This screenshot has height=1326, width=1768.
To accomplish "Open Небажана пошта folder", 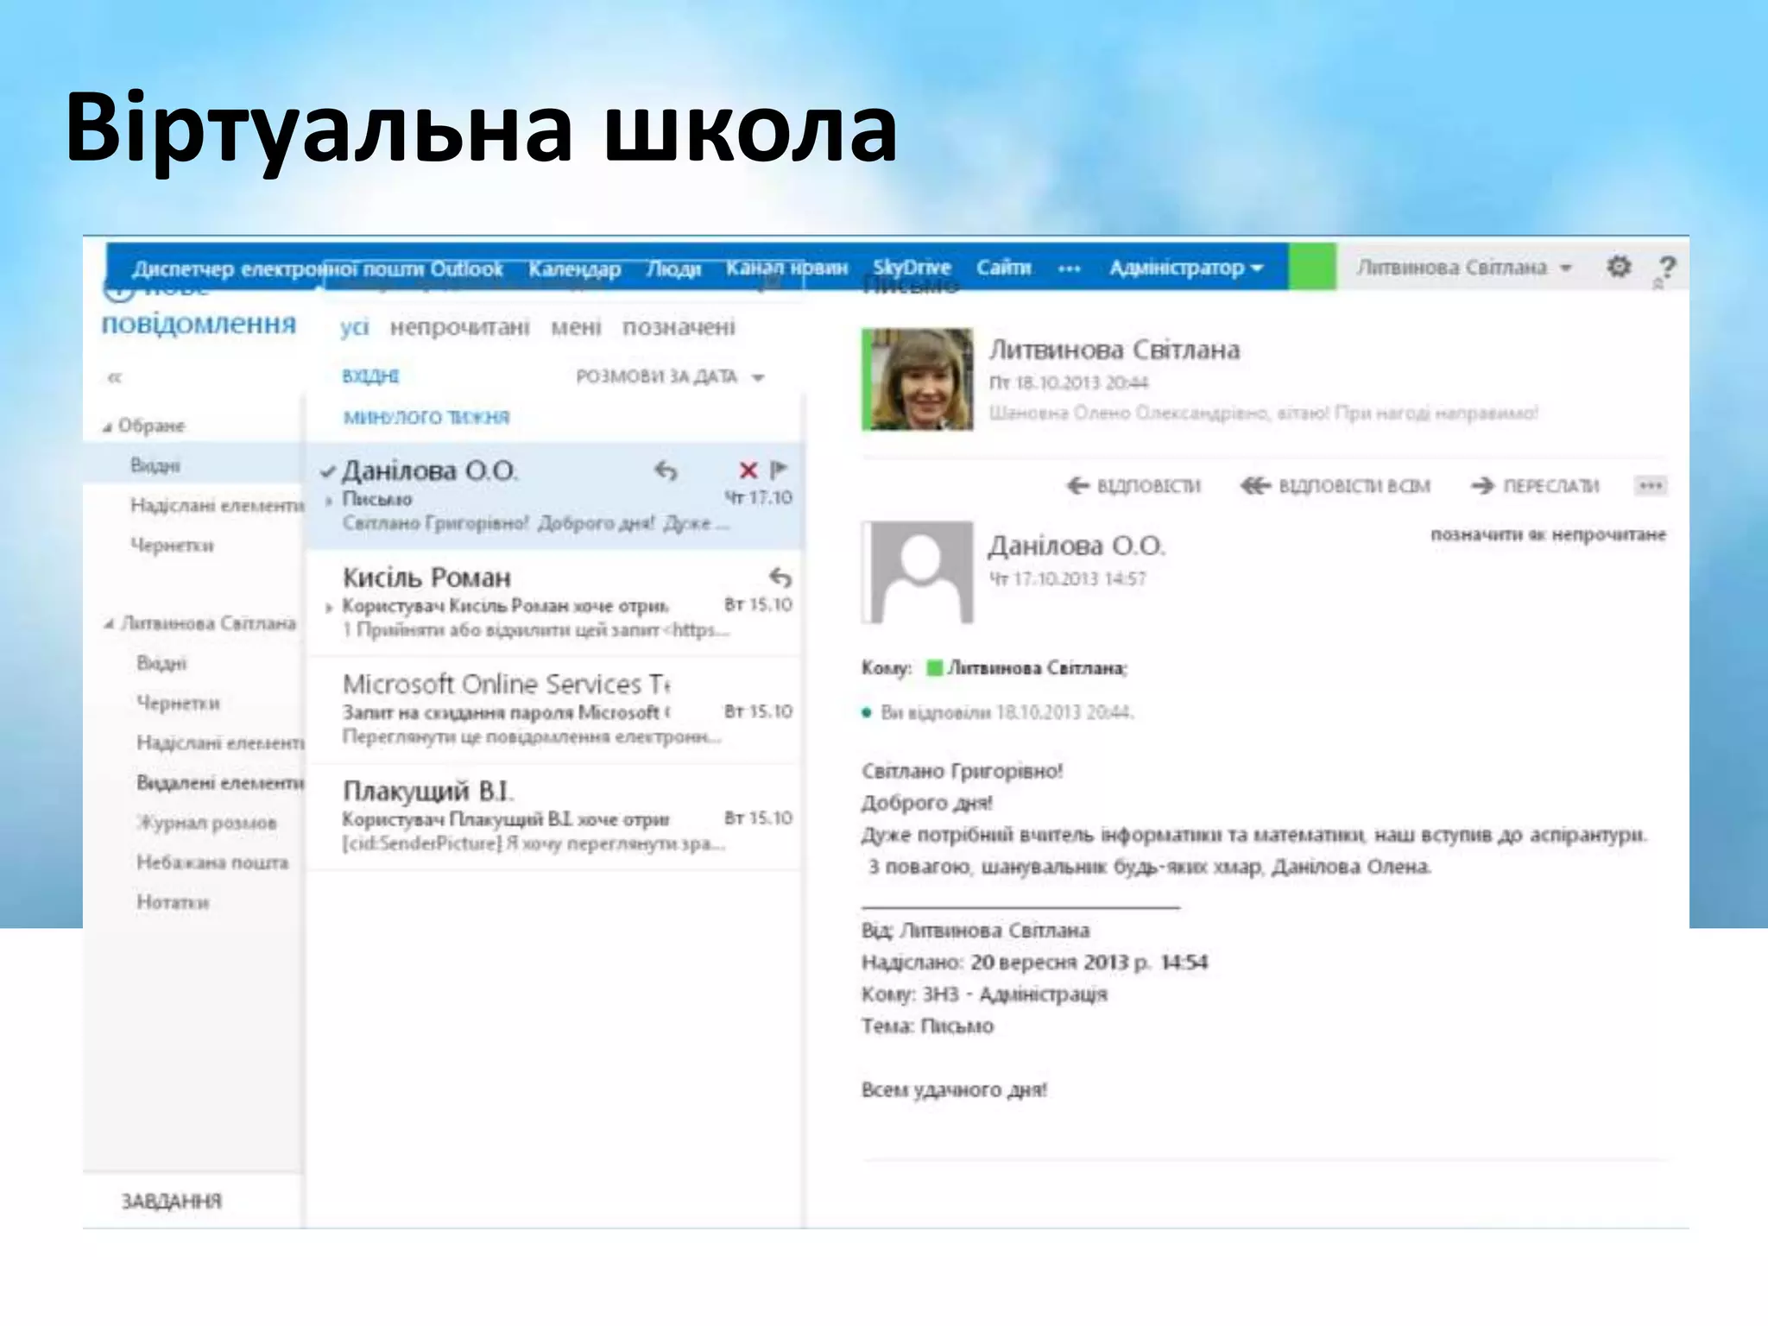I will pos(212,862).
